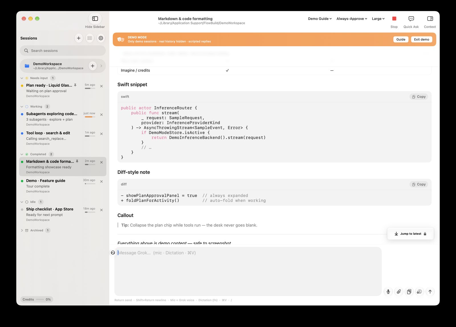Select the Markdown & code formatting session
Screen dimensions: 456x327
63,166
